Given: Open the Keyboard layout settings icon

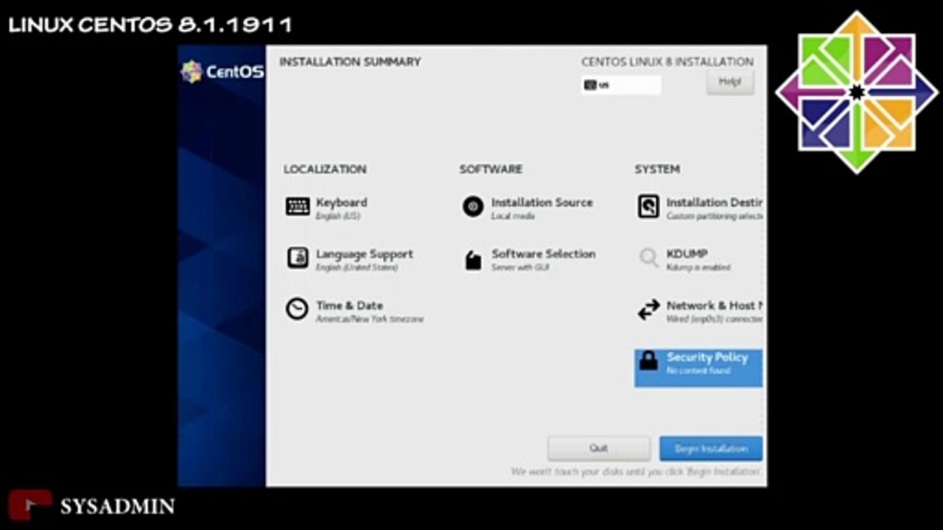Looking at the screenshot, I should tap(298, 206).
